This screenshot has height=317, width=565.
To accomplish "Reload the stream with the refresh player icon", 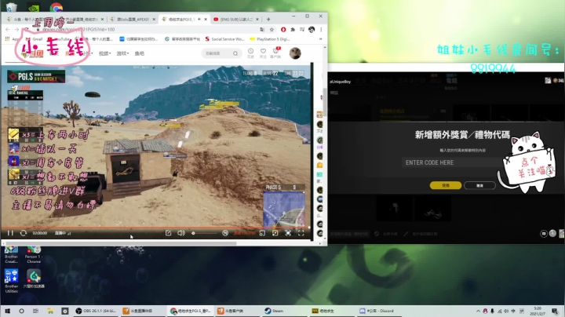I will [x=24, y=233].
